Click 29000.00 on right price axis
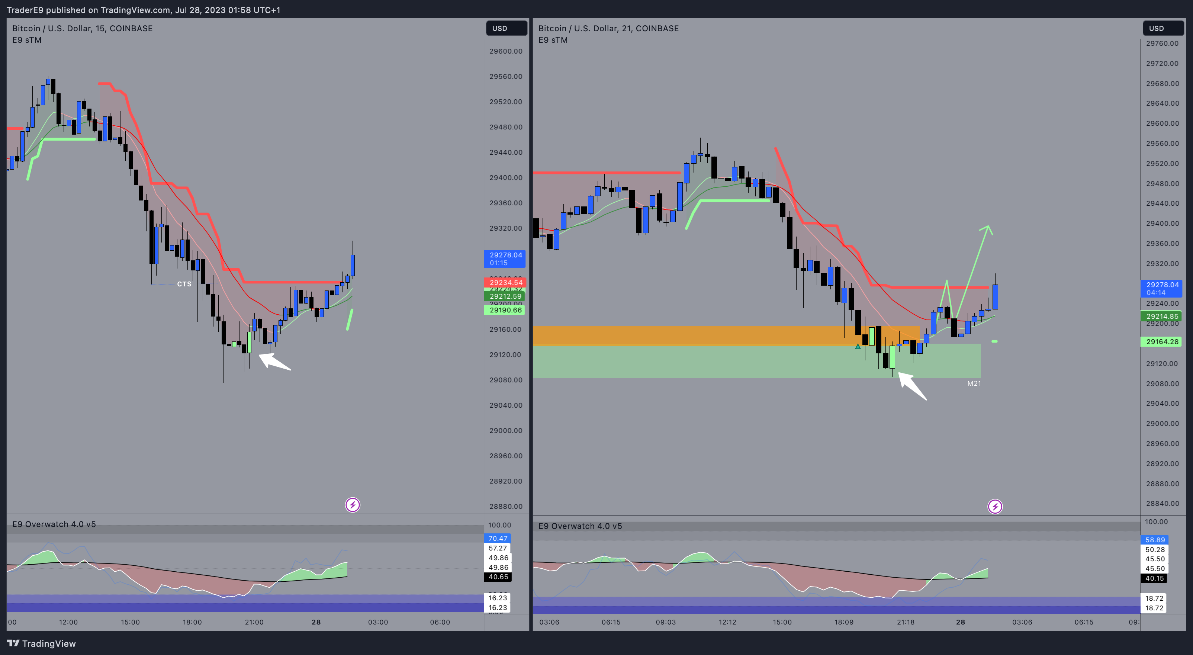Screen dimensions: 1193x655 [x=1162, y=423]
